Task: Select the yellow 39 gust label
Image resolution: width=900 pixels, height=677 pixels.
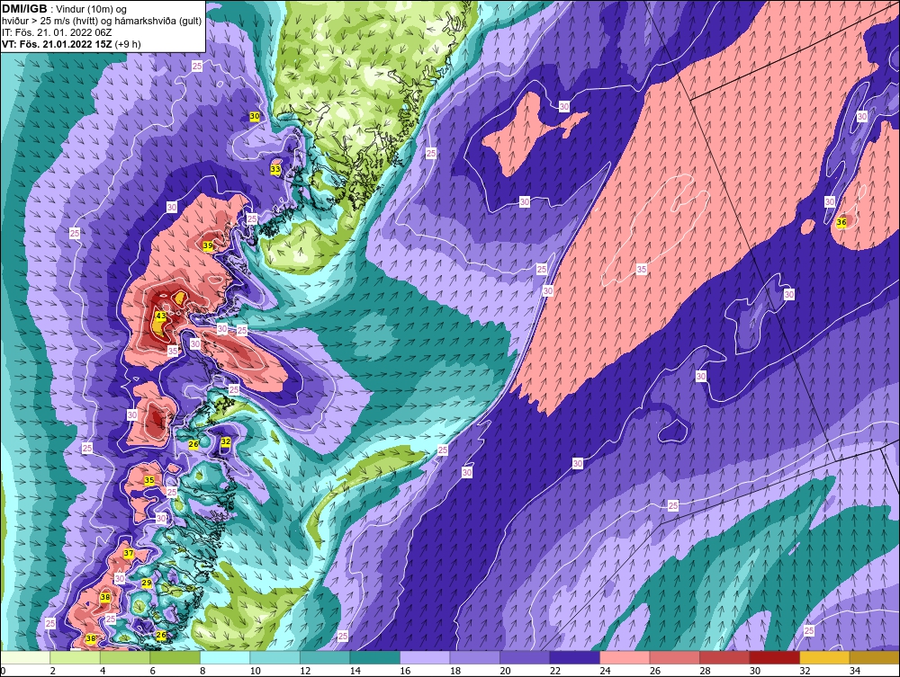Action: 208,245
